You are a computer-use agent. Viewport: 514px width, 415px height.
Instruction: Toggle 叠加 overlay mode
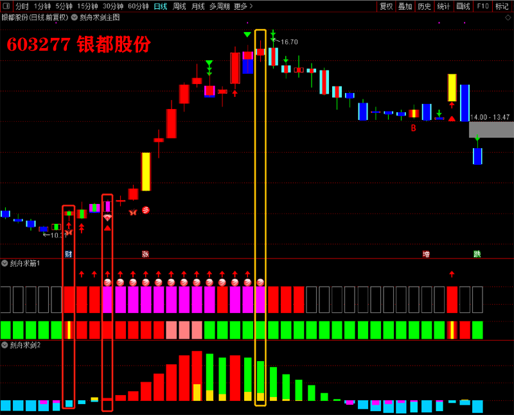point(405,6)
